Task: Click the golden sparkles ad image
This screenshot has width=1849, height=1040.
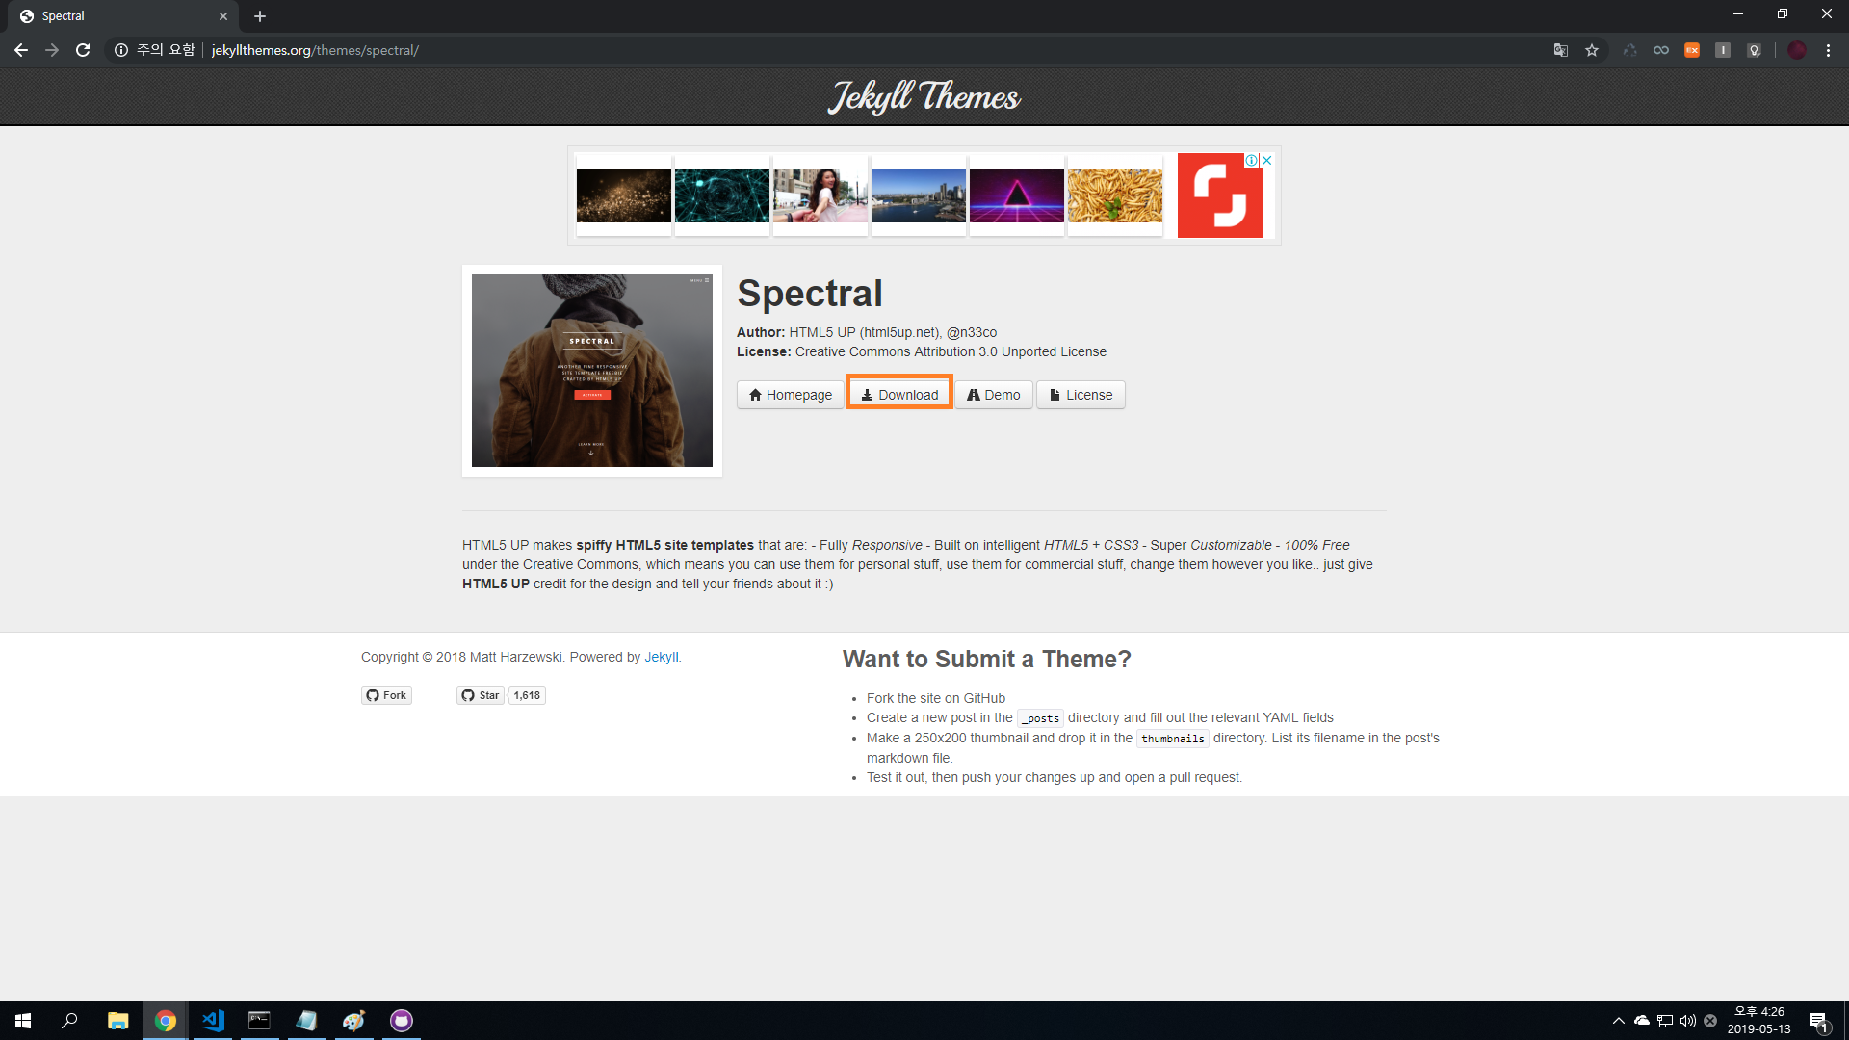Action: [x=624, y=195]
